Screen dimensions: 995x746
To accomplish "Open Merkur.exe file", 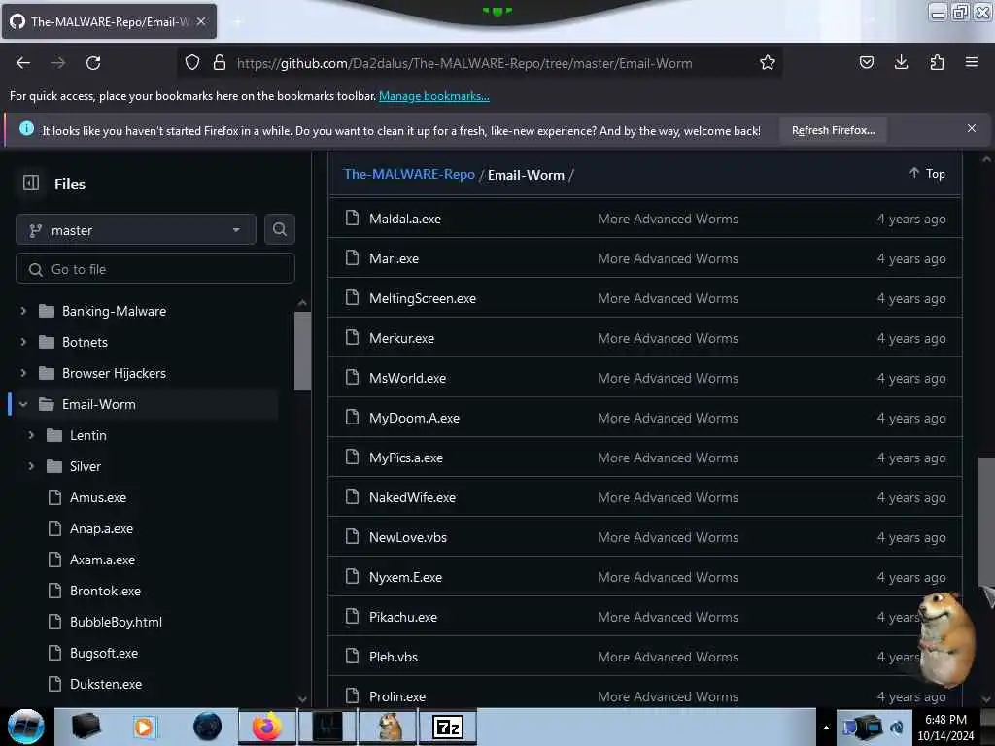I will coord(401,338).
